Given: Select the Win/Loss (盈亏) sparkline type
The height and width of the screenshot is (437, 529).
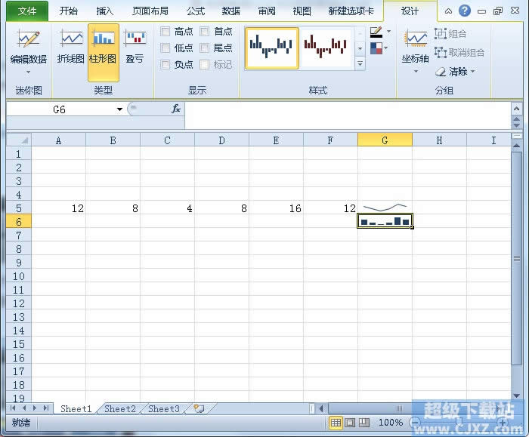Looking at the screenshot, I should click(135, 47).
